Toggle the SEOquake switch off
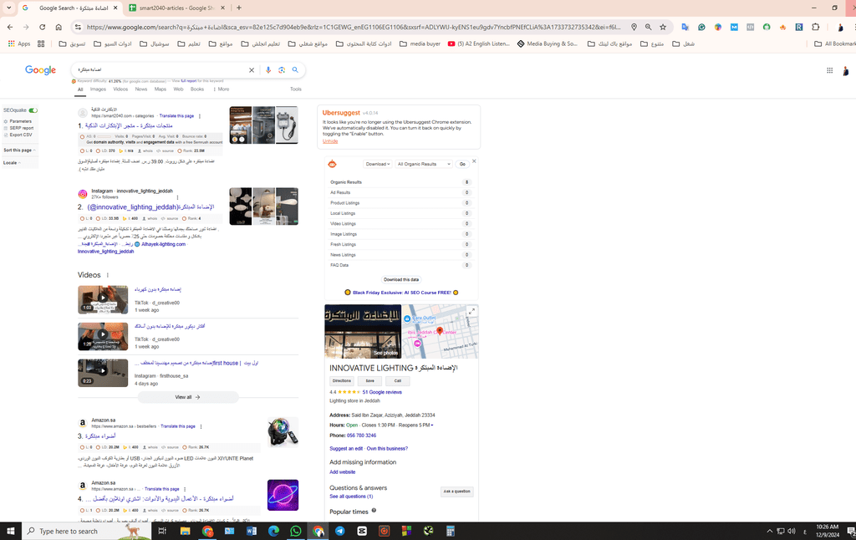The width and height of the screenshot is (856, 540). coord(33,110)
